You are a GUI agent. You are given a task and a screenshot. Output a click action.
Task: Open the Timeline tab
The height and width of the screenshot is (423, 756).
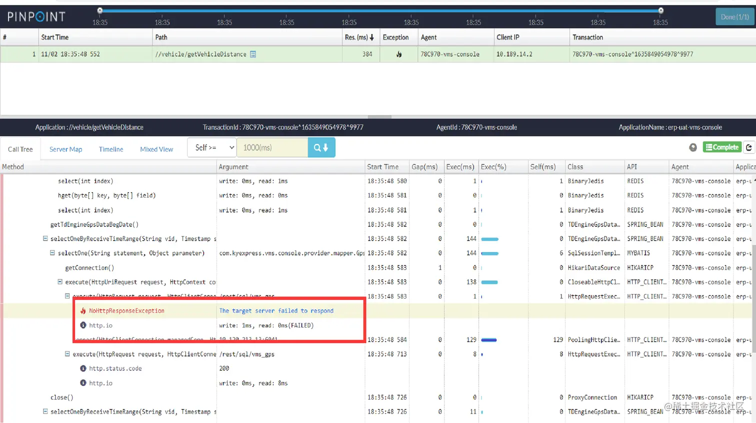[x=111, y=149]
